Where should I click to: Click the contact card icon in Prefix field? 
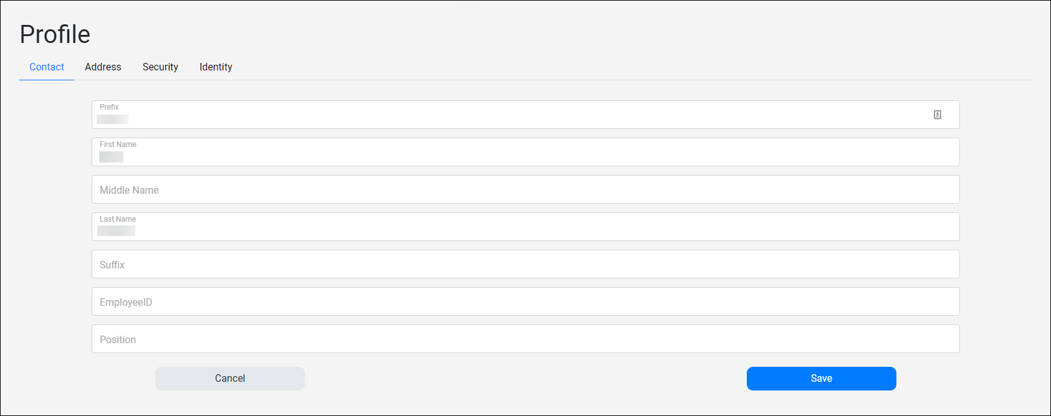937,115
